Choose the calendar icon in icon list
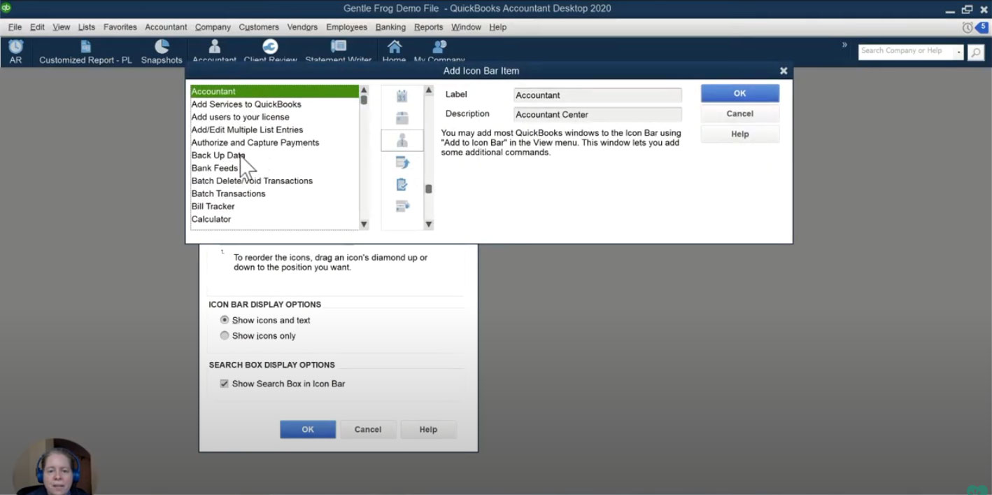Image resolution: width=992 pixels, height=495 pixels. point(402,96)
